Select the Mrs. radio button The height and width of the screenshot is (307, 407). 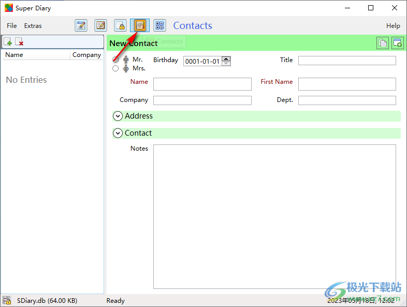click(x=115, y=68)
